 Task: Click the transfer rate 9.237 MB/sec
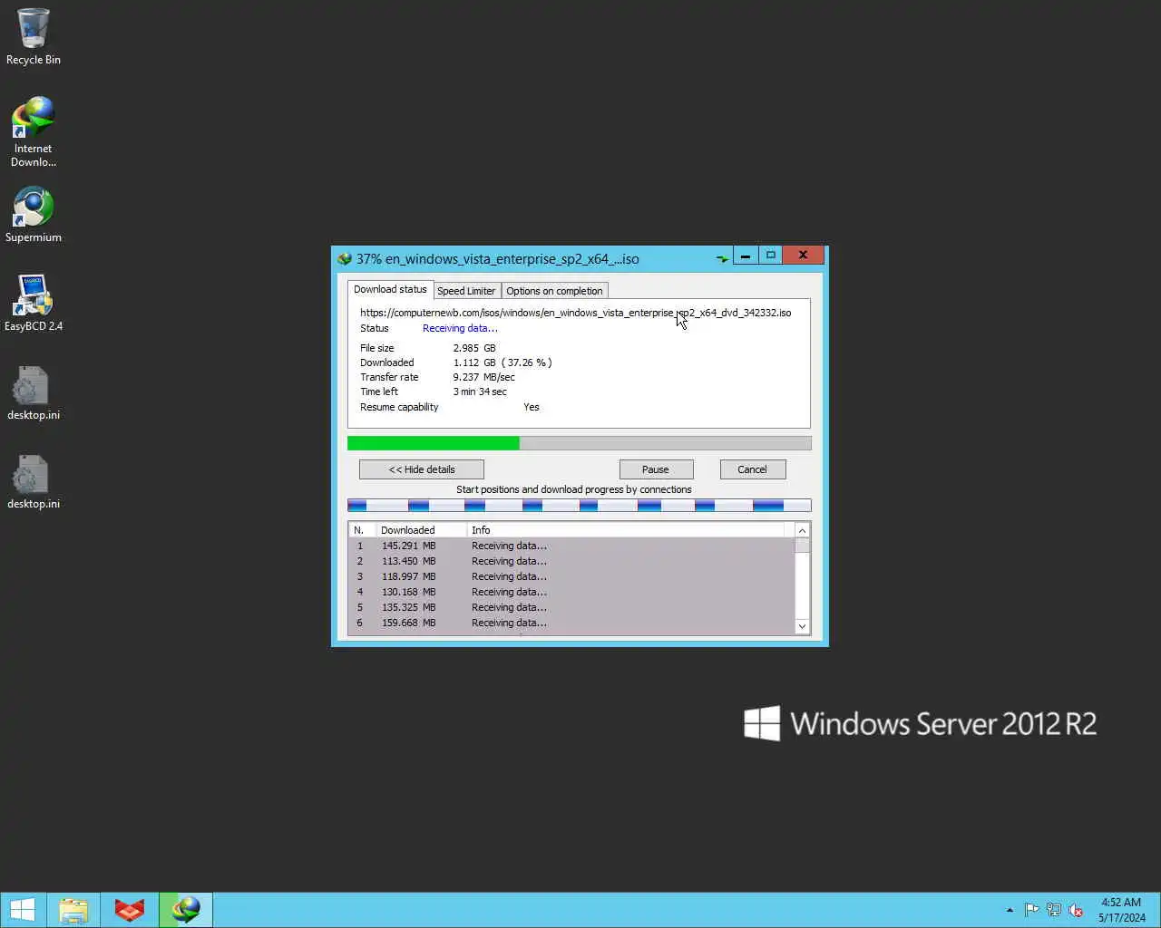pos(483,377)
